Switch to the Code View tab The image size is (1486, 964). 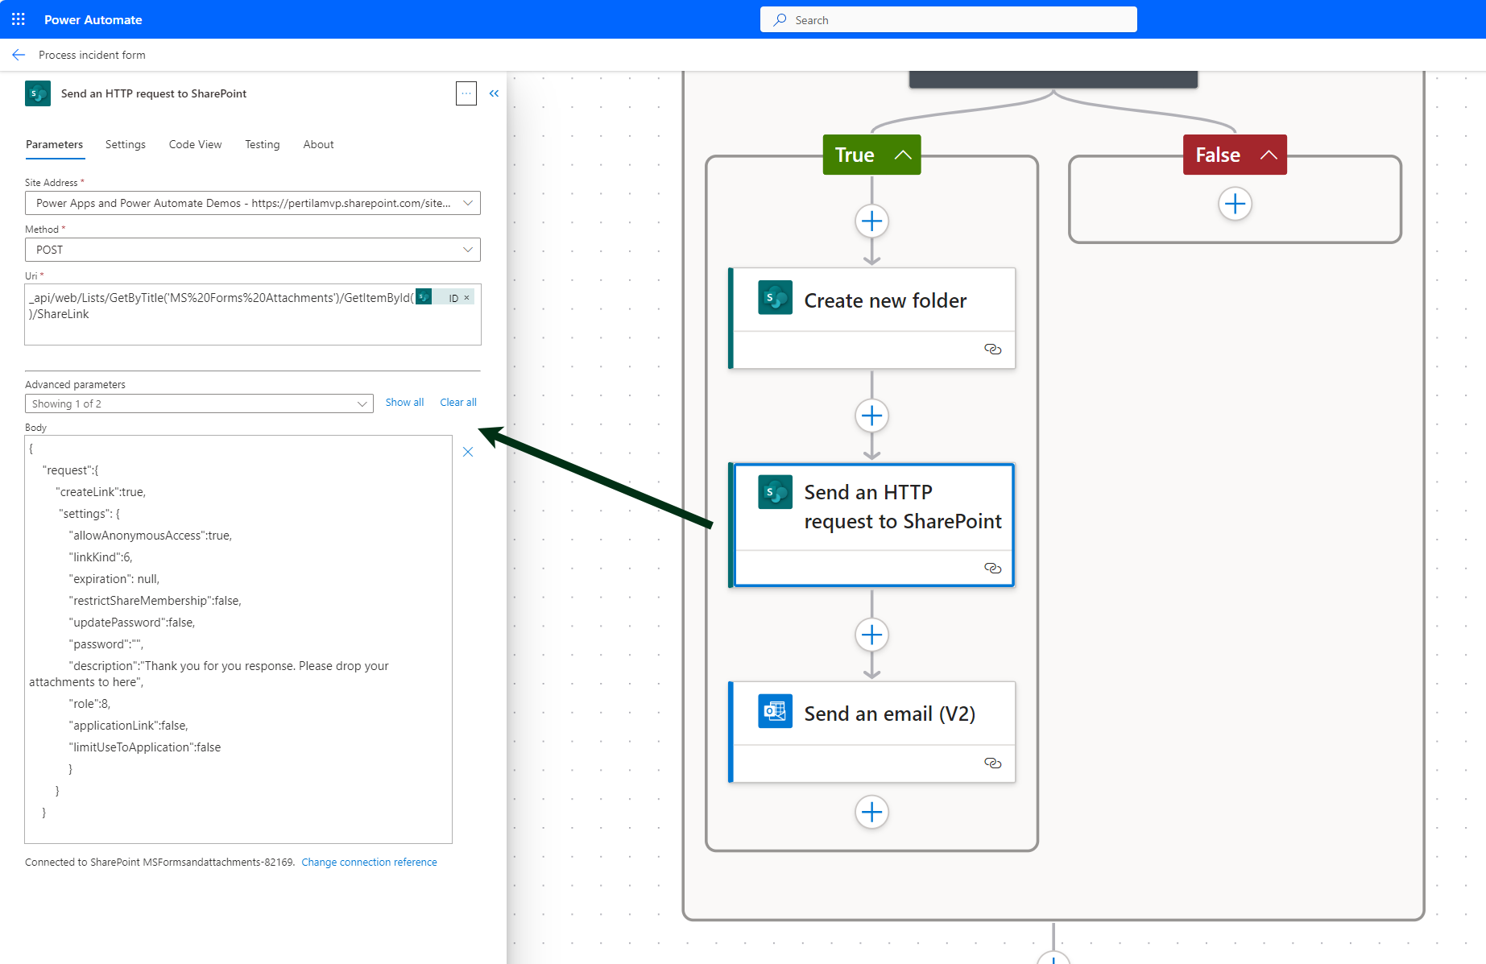point(195,144)
